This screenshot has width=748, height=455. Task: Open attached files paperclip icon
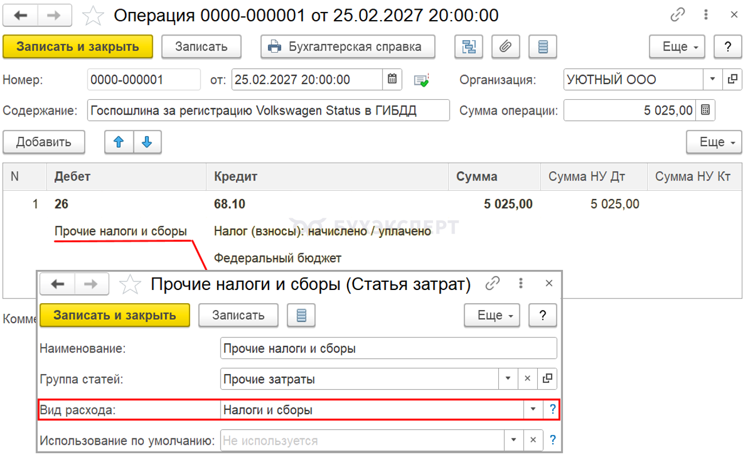tap(506, 47)
